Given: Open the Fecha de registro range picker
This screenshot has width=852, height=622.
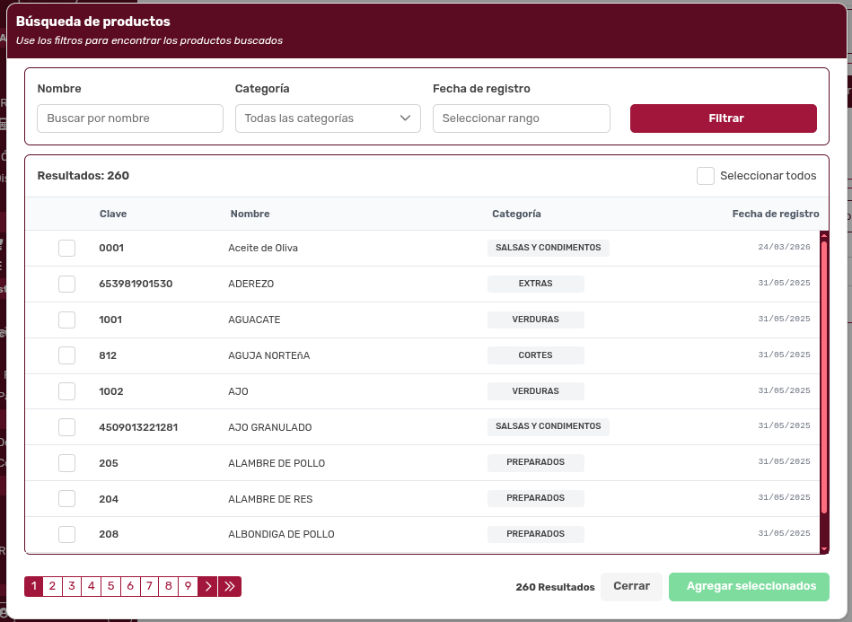Looking at the screenshot, I should 521,118.
